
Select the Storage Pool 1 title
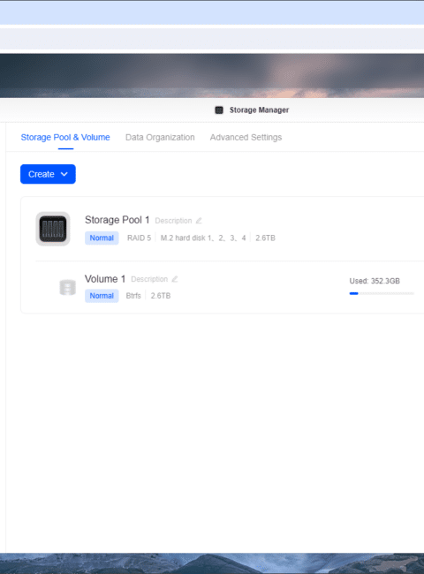click(x=117, y=220)
